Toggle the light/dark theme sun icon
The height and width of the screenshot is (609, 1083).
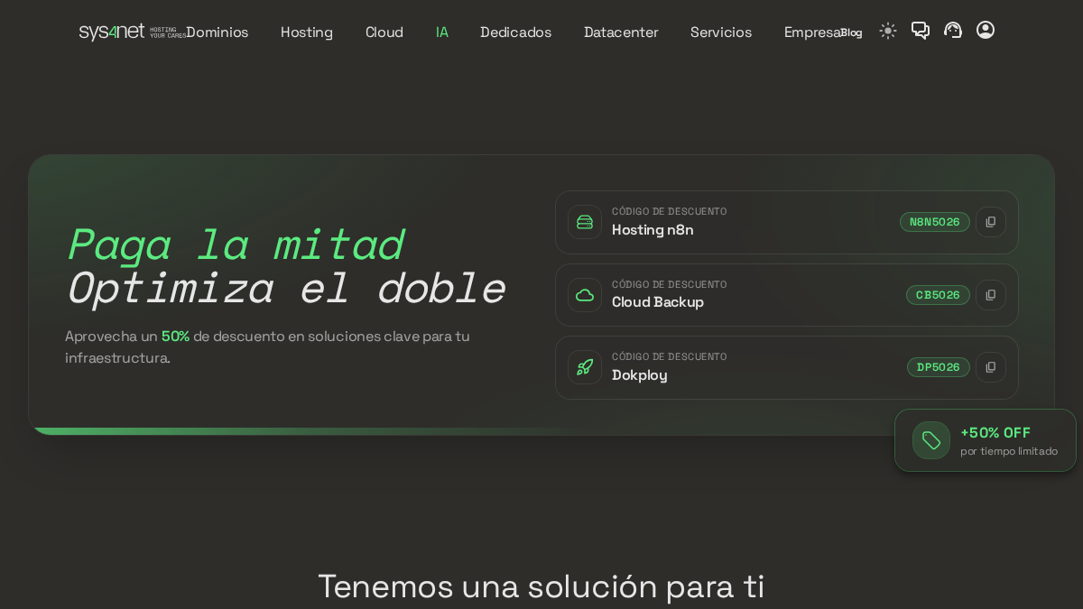tap(888, 31)
